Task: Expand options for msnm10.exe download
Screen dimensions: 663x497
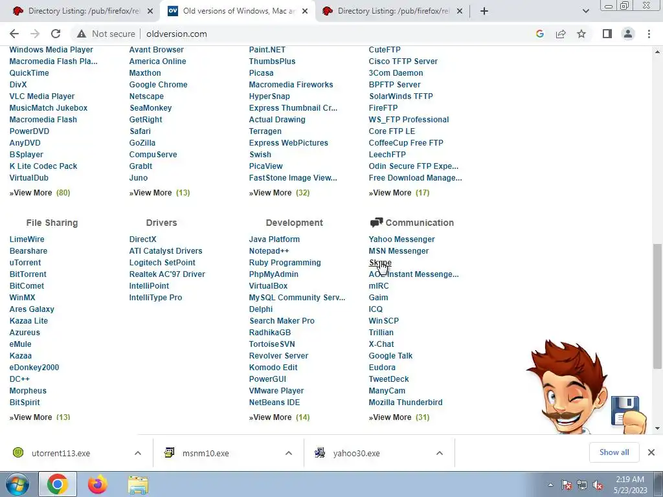Action: point(288,453)
